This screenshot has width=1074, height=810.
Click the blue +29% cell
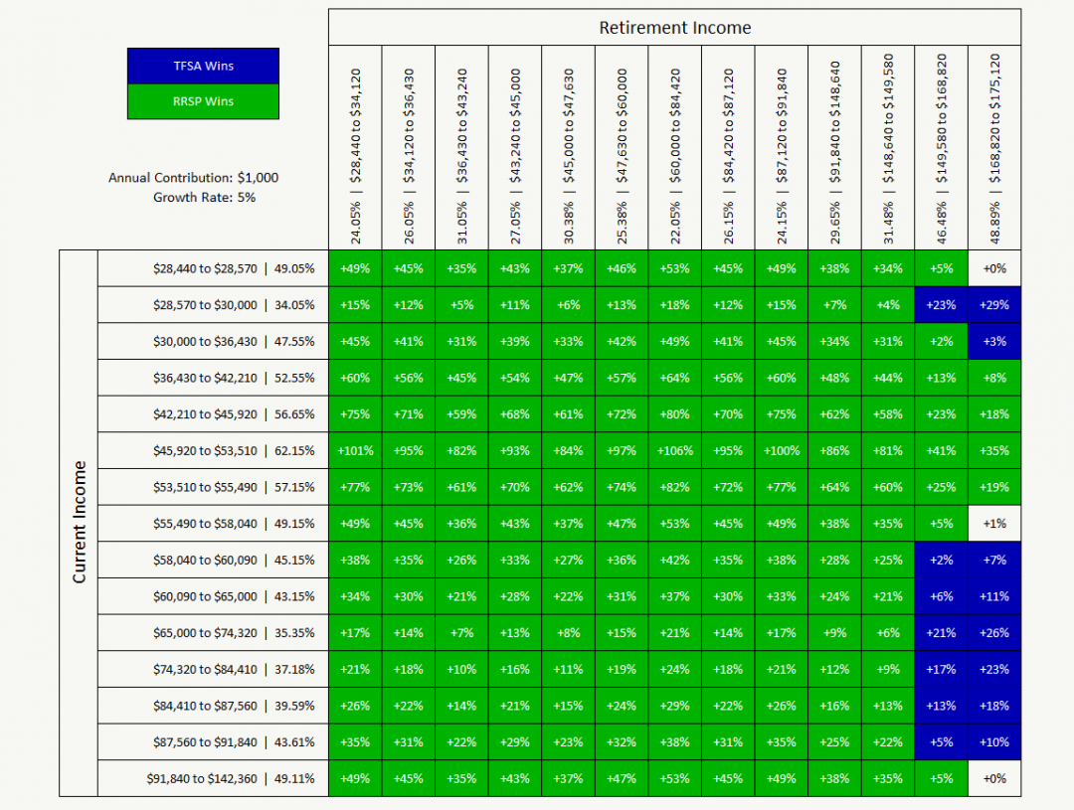994,305
